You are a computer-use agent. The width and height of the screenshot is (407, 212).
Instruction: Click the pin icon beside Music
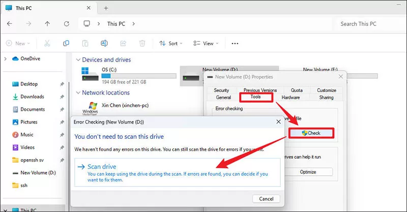click(x=62, y=135)
